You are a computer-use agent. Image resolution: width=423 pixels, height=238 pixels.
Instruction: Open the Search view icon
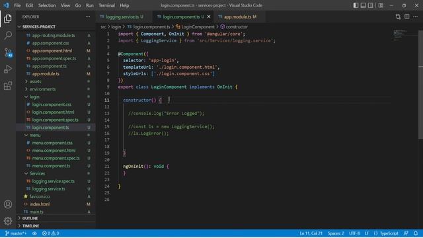pyautogui.click(x=8, y=35)
